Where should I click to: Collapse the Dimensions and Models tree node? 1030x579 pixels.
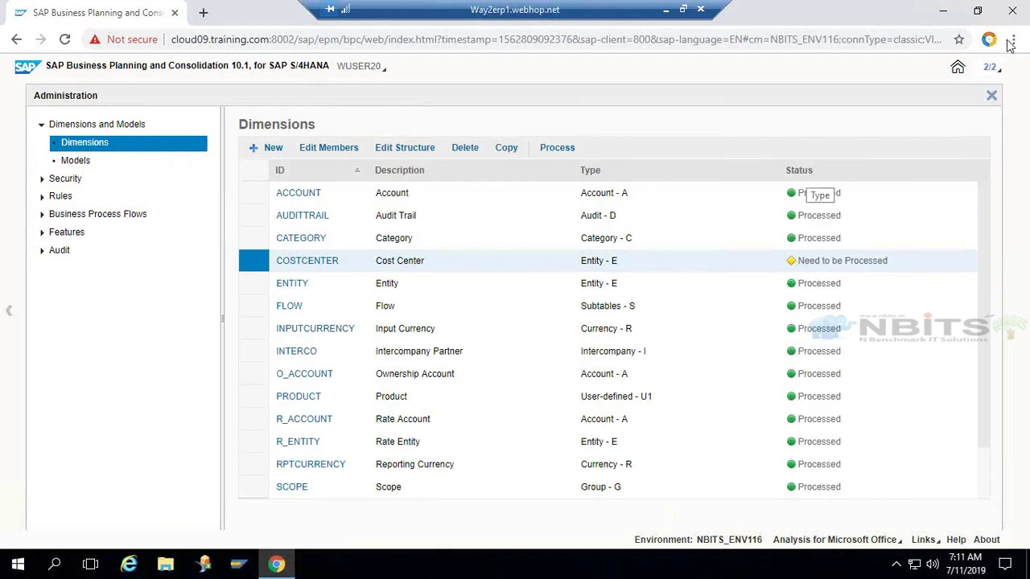point(41,125)
